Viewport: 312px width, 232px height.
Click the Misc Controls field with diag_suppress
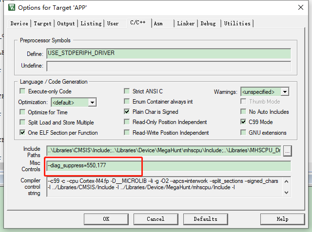pyautogui.click(x=169, y=166)
